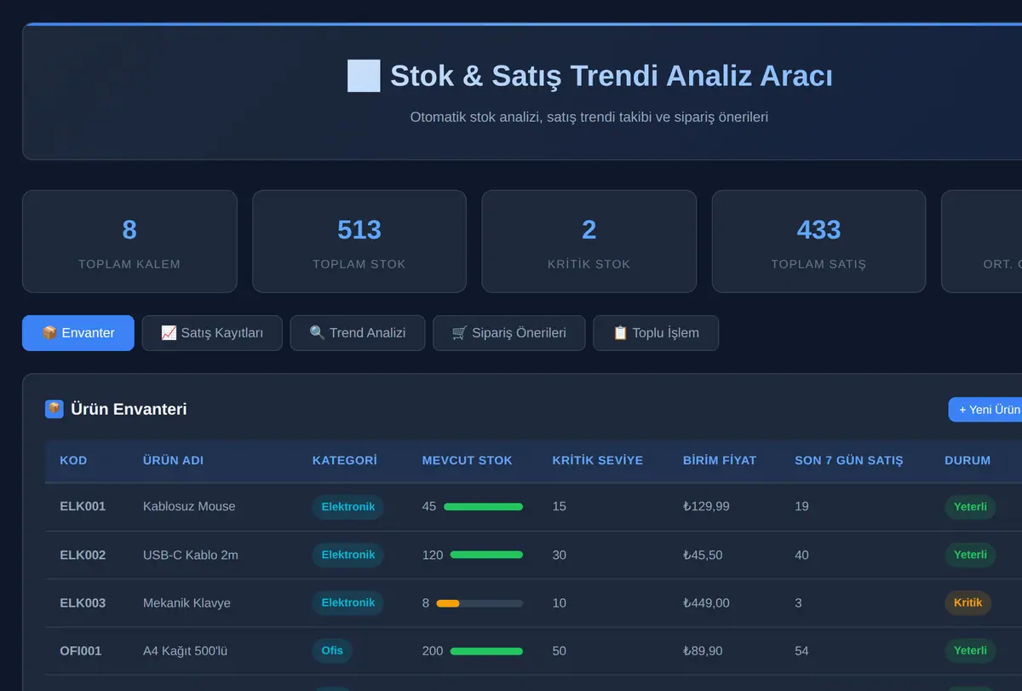Click Yeterli status in A4 Kağıt row

click(x=970, y=651)
